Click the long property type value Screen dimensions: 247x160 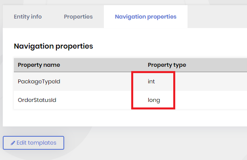[x=154, y=100]
